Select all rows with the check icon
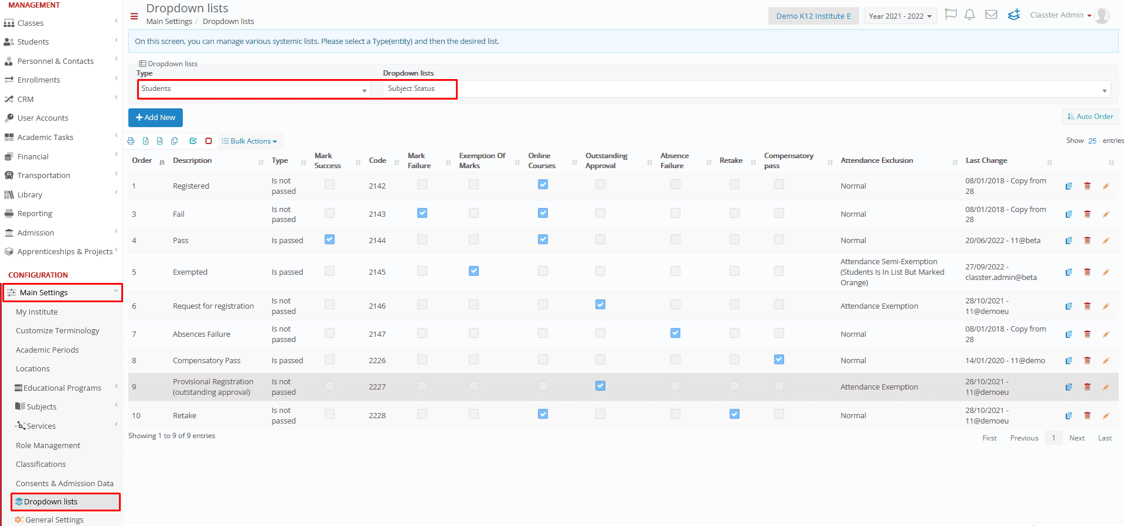The height and width of the screenshot is (526, 1124). 193,141
